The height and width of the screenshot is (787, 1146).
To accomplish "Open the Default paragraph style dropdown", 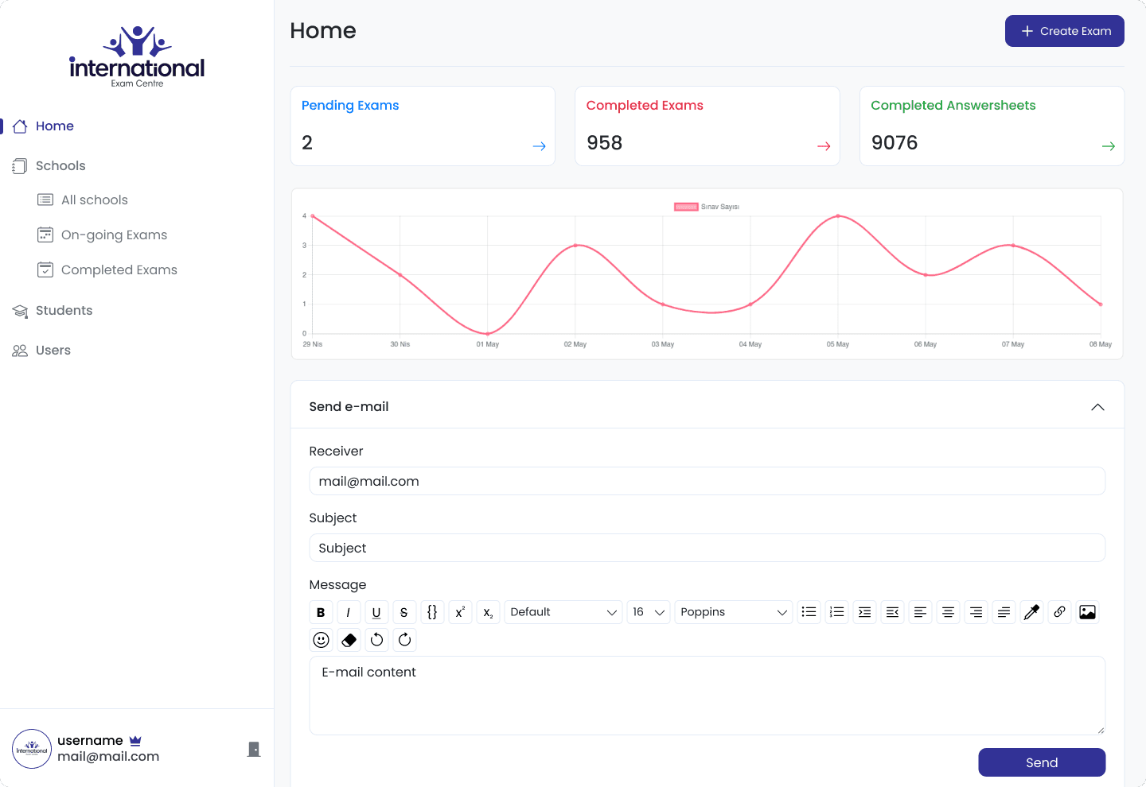I will (x=563, y=612).
